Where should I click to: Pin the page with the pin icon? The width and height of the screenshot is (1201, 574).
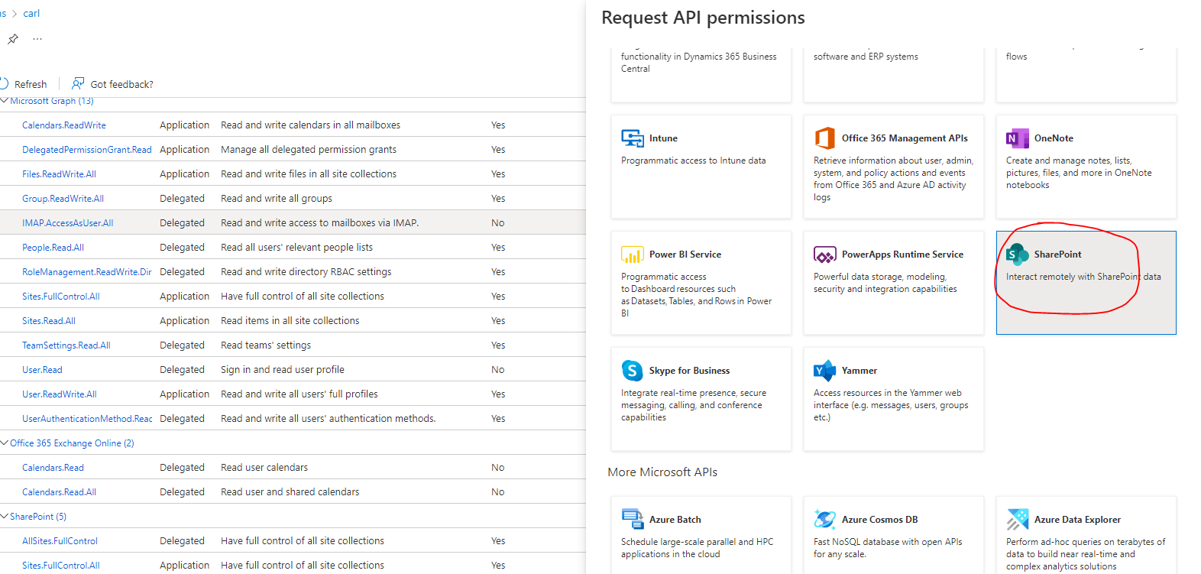coord(13,39)
